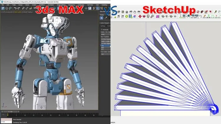
Task: Click the Select and Link chain icon
Action: coord(23,9)
